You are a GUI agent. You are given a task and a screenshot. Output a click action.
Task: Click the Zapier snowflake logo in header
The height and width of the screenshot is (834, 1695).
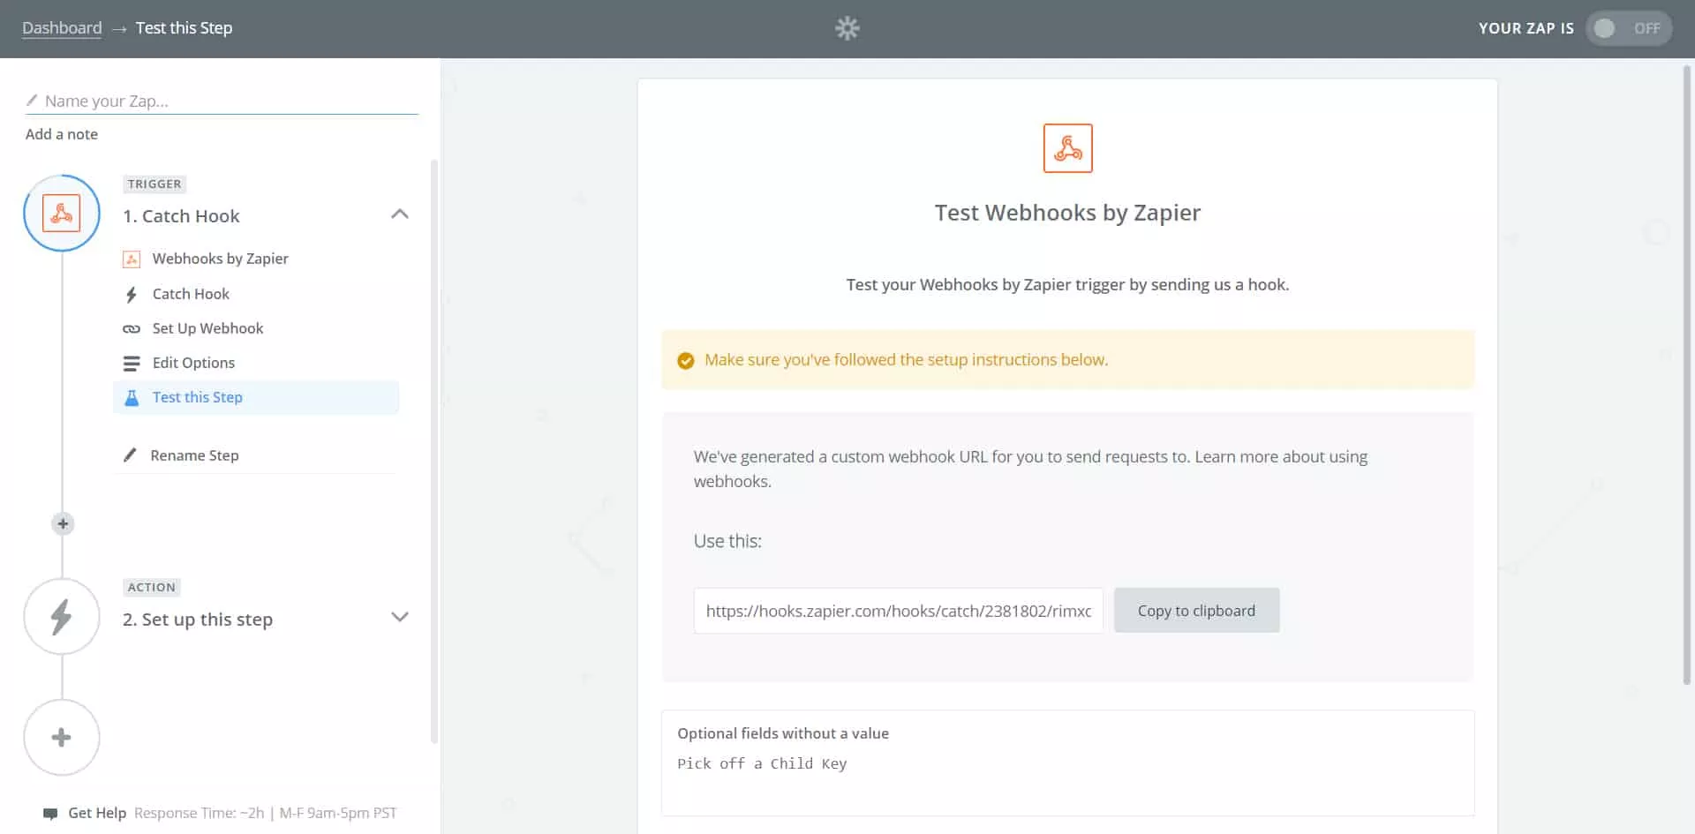tap(847, 28)
